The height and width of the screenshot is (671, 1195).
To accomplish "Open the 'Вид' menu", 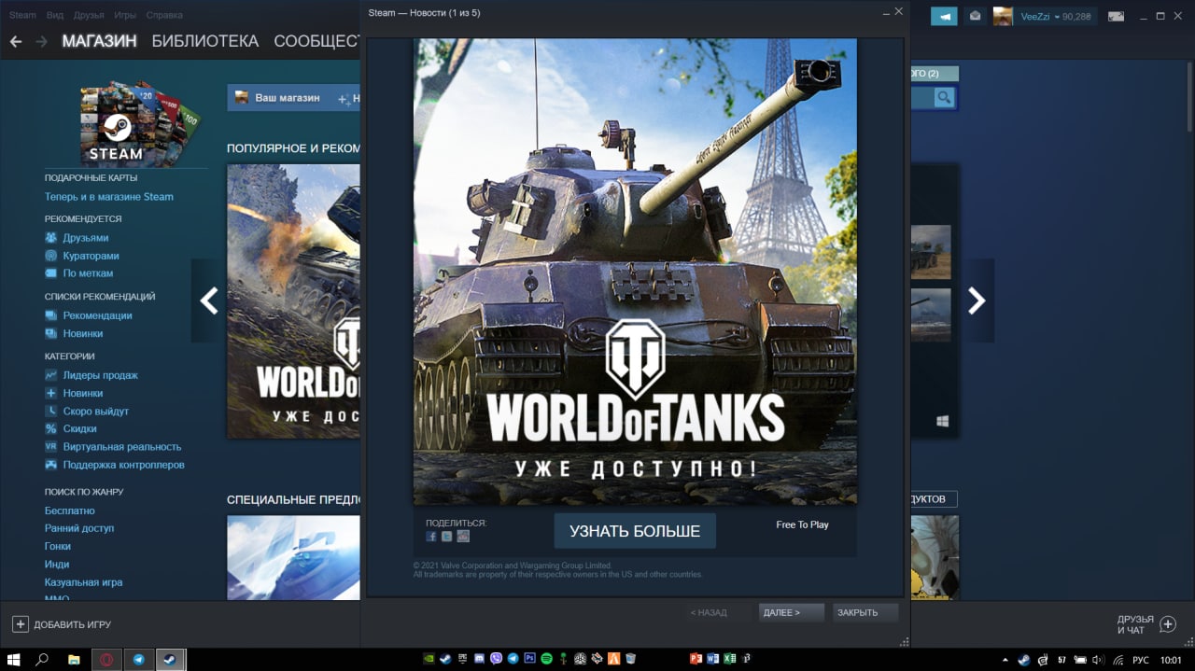I will click(55, 15).
